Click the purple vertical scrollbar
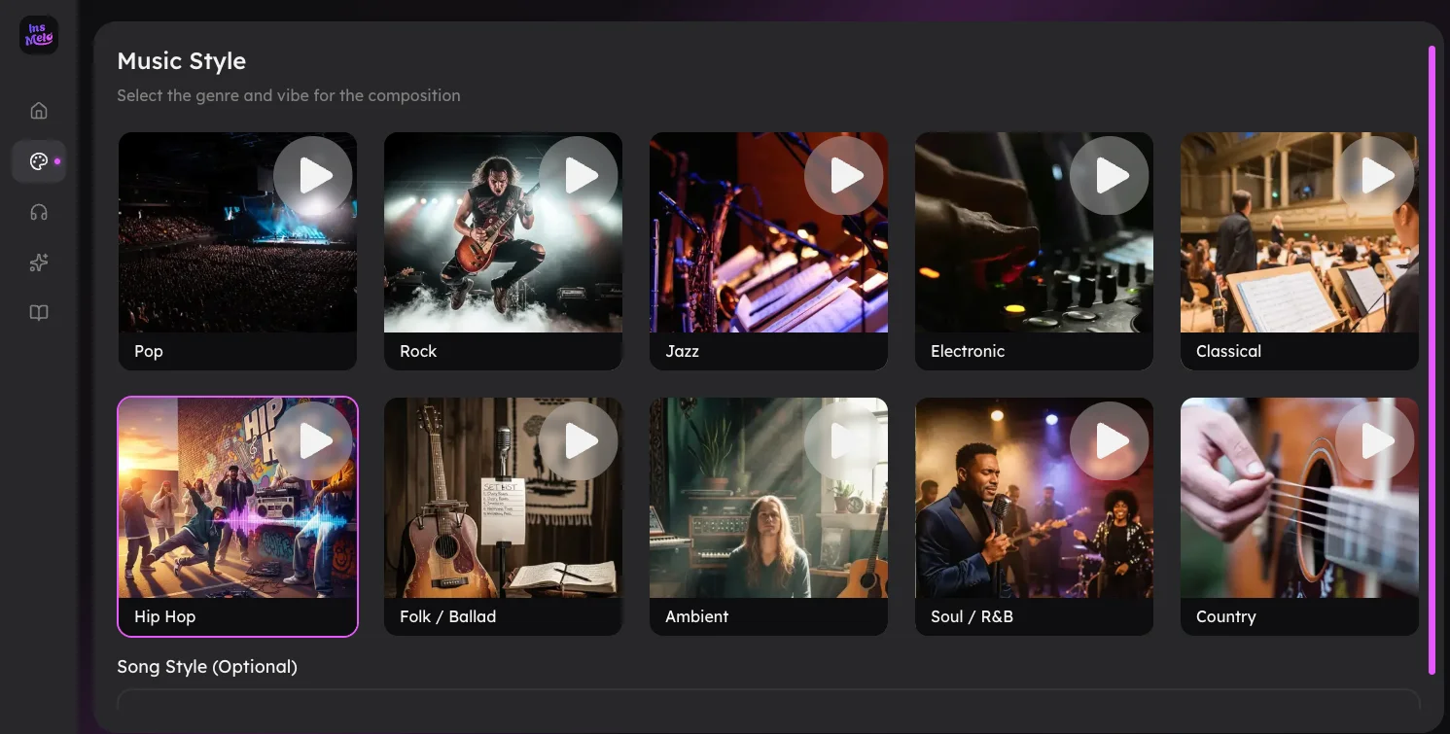This screenshot has width=1450, height=734. click(1432, 360)
